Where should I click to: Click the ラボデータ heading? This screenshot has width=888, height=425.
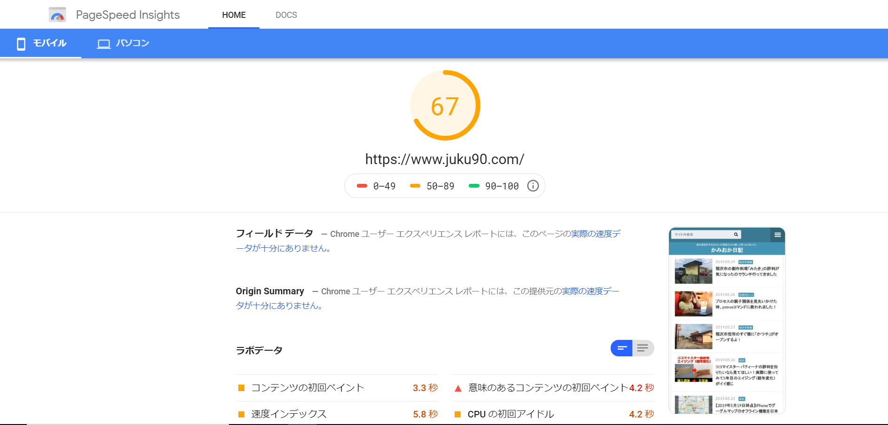[x=259, y=350]
